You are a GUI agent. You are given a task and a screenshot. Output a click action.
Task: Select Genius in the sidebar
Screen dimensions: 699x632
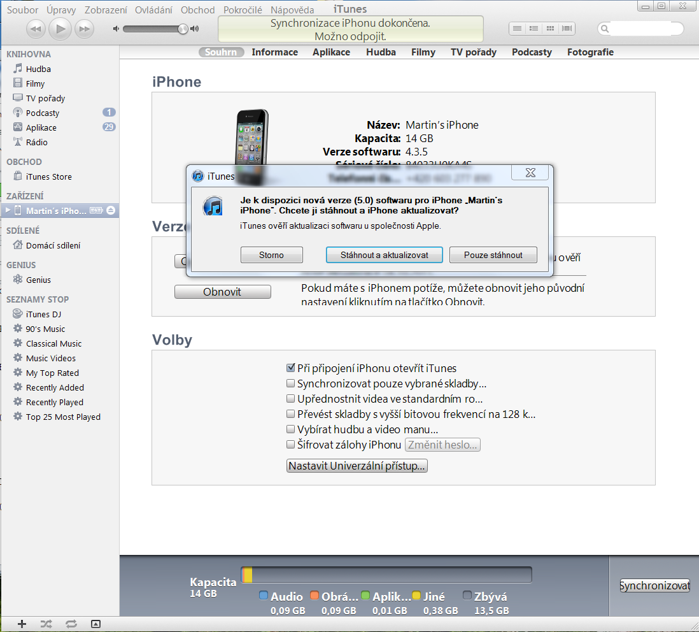[39, 279]
